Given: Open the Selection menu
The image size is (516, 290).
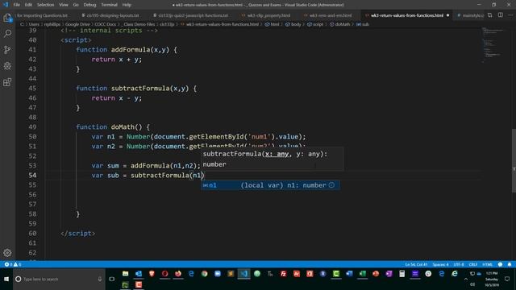Looking at the screenshot, I should coord(45,5).
